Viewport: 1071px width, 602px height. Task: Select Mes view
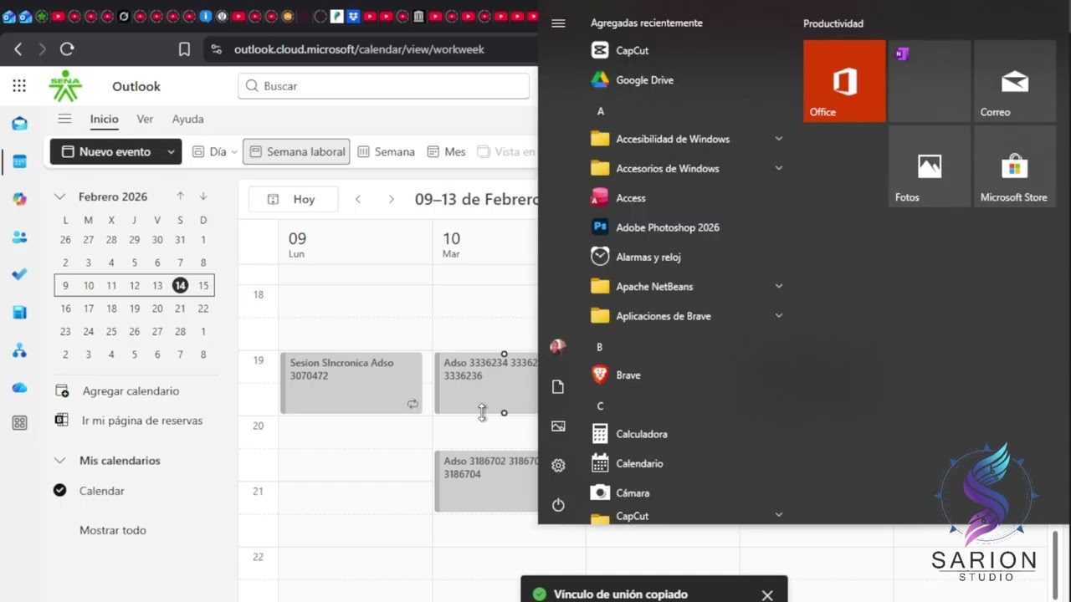tap(446, 151)
